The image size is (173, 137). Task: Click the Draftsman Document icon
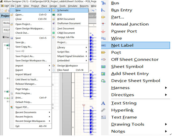pos(54,23)
